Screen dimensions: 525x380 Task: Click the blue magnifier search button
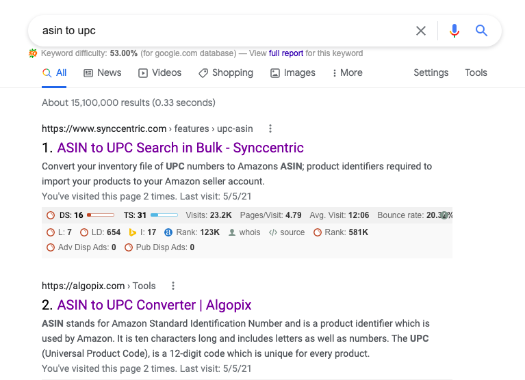point(481,31)
